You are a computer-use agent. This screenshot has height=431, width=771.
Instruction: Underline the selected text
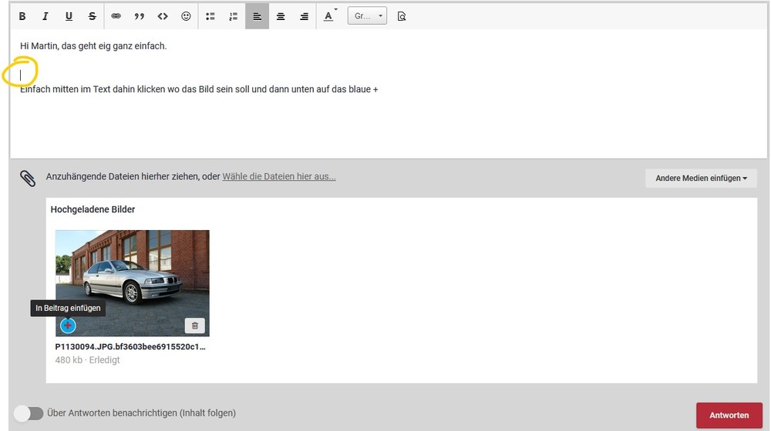(x=69, y=16)
